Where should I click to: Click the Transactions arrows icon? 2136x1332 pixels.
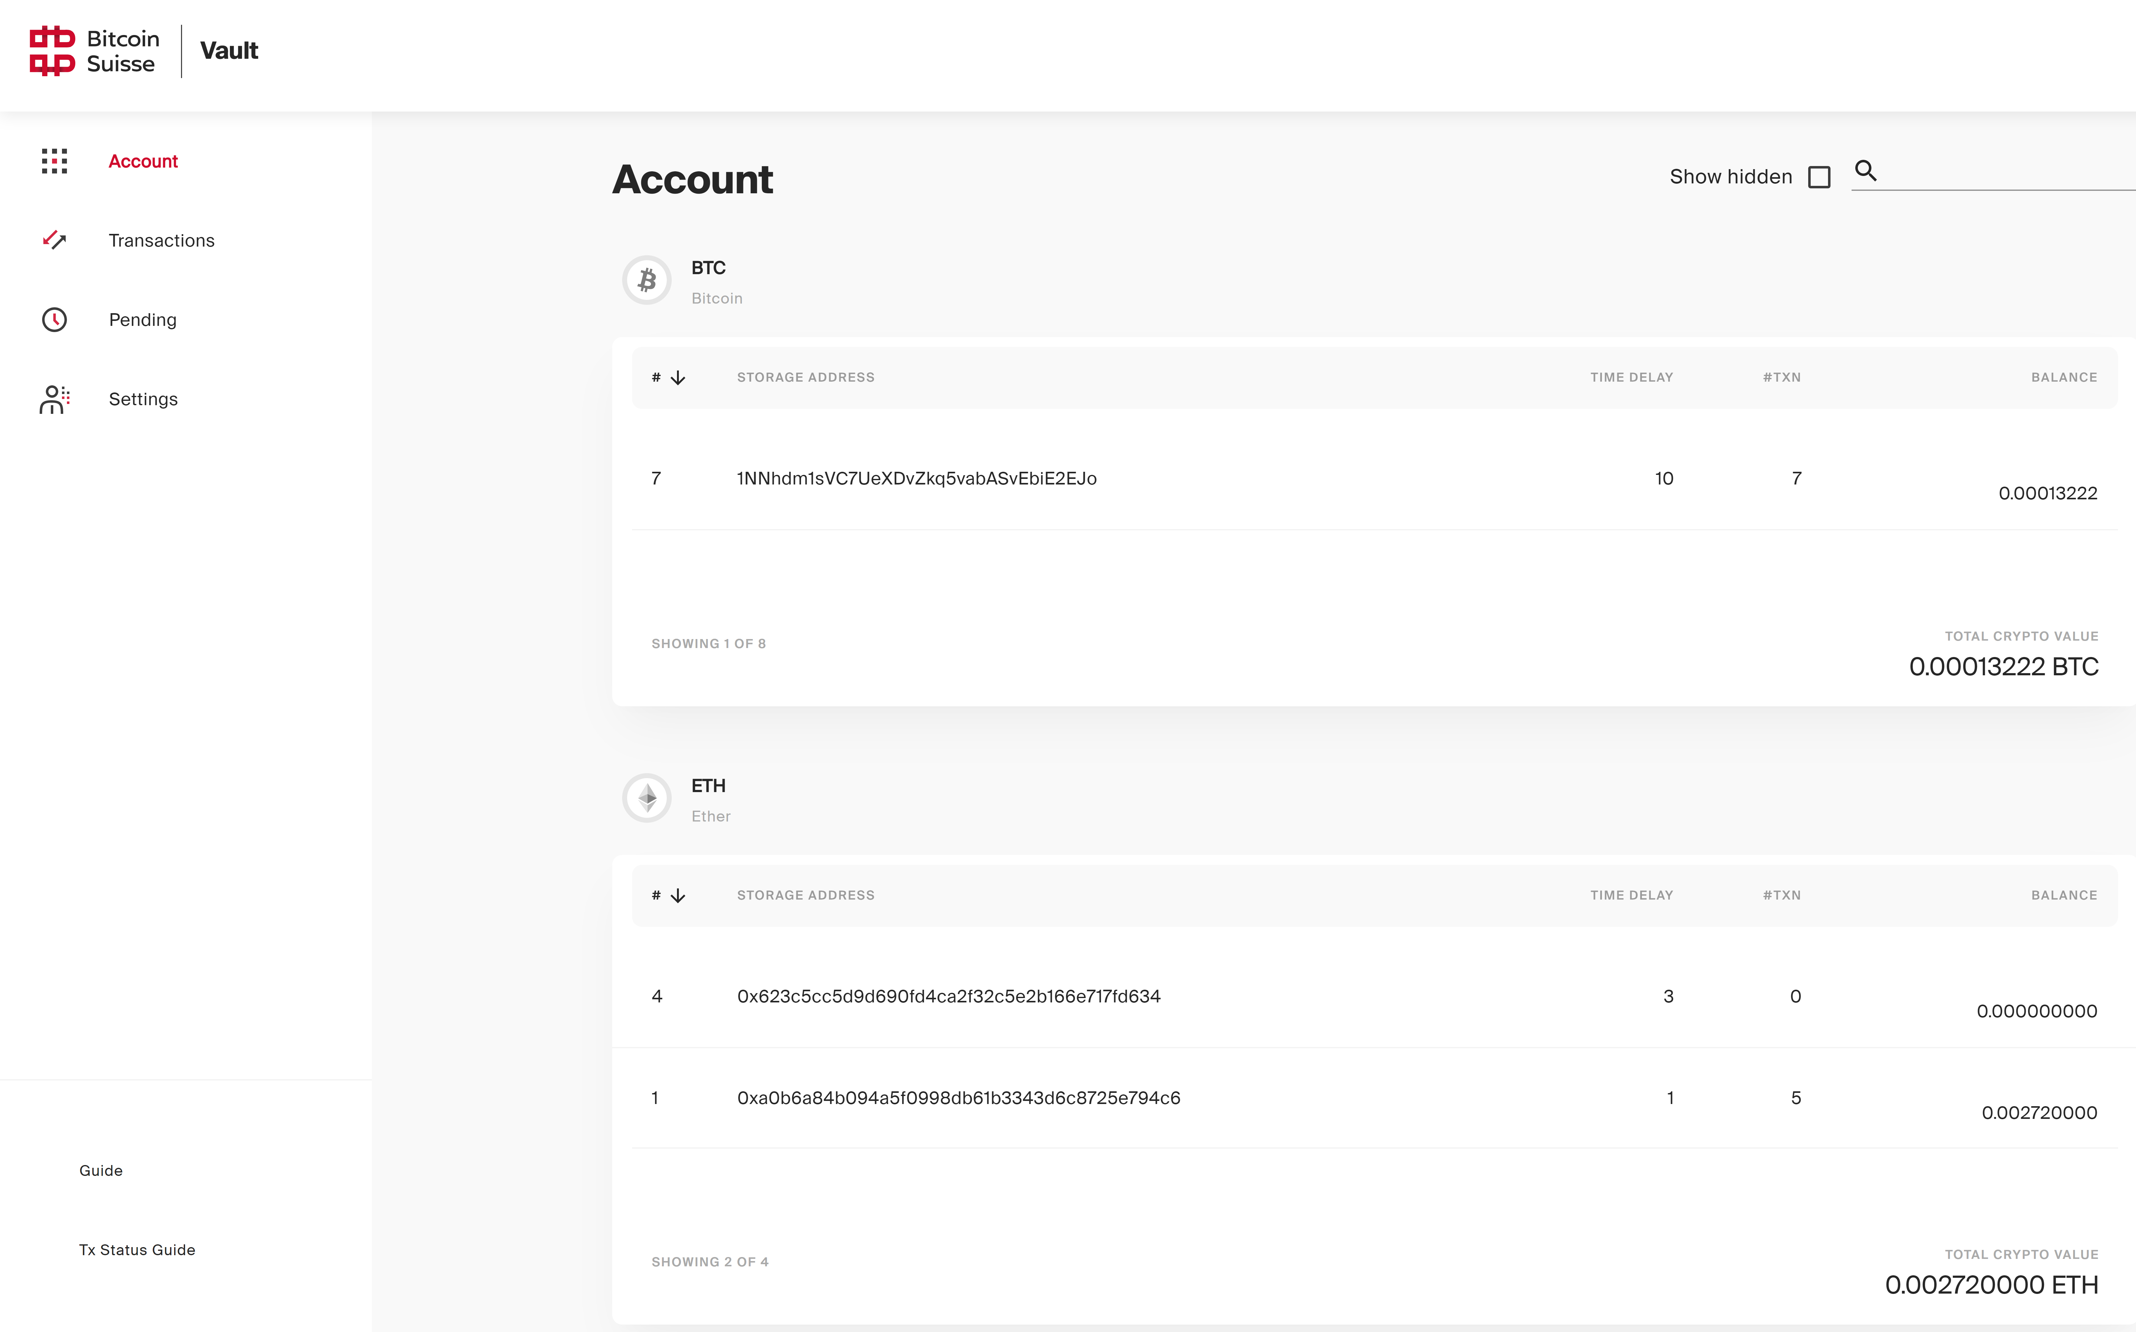click(x=55, y=240)
